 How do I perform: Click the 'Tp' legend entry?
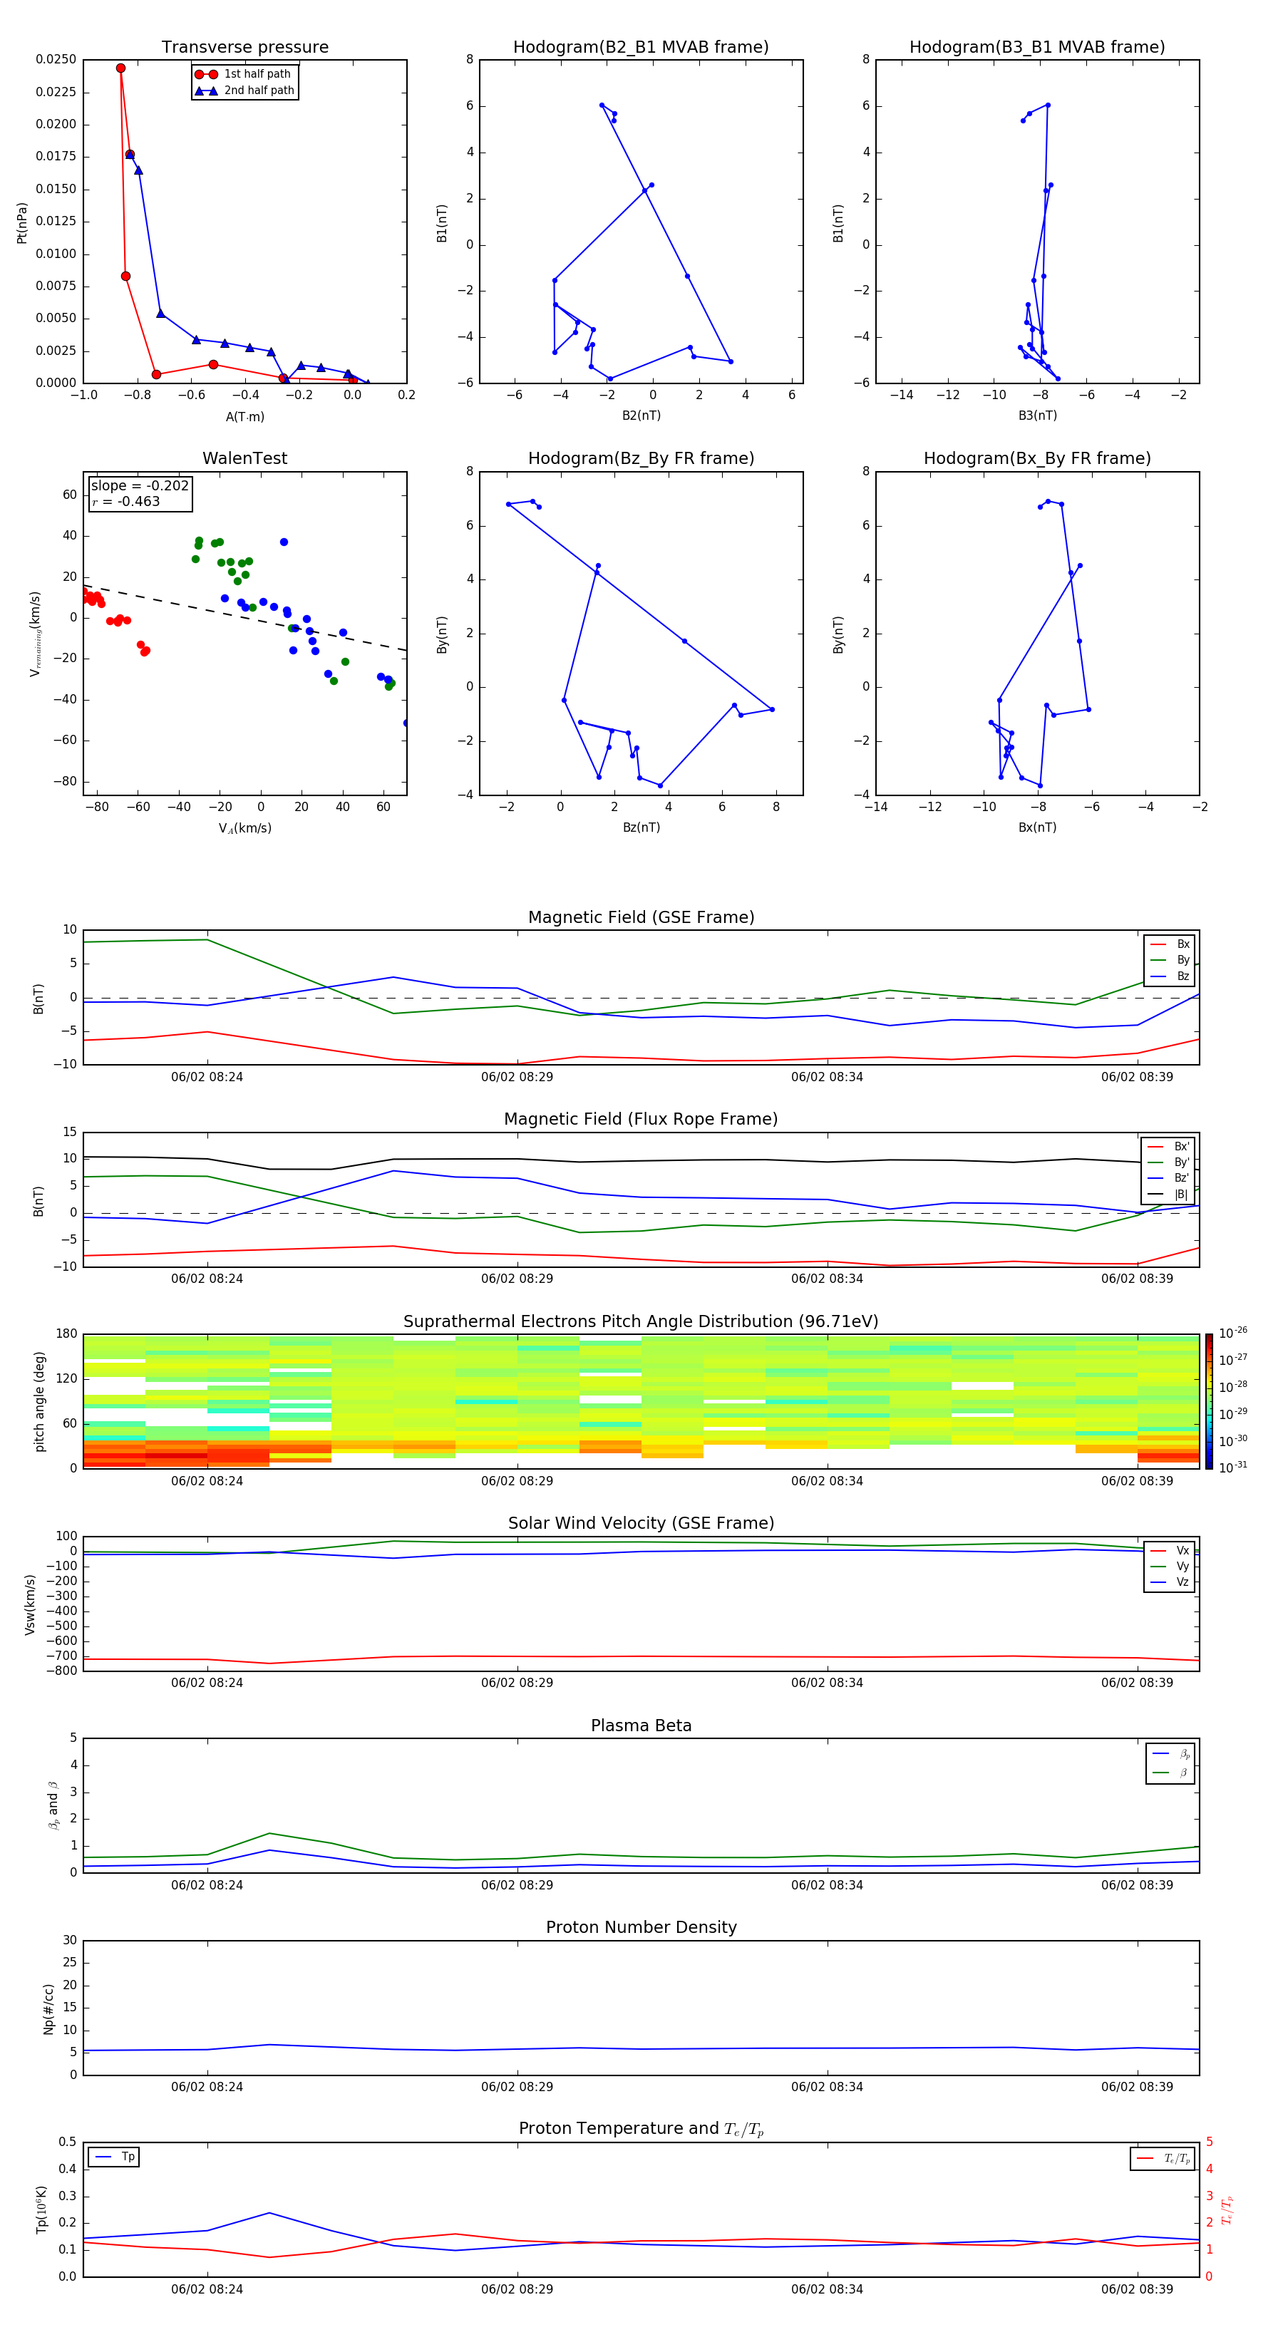(114, 2157)
